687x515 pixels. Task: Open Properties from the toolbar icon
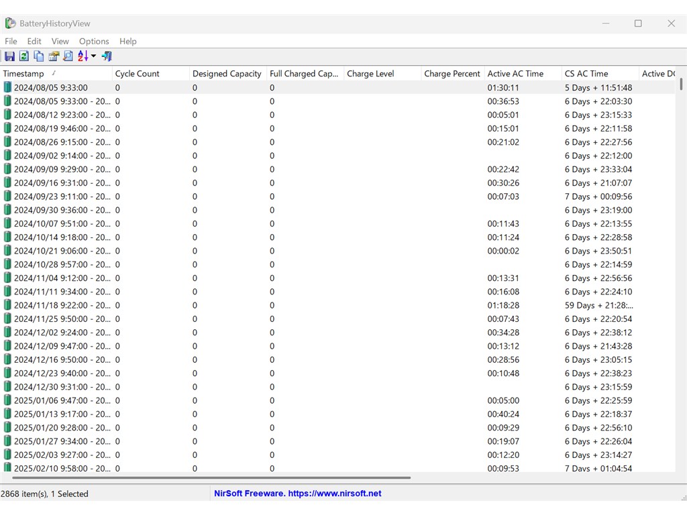pyautogui.click(x=54, y=56)
